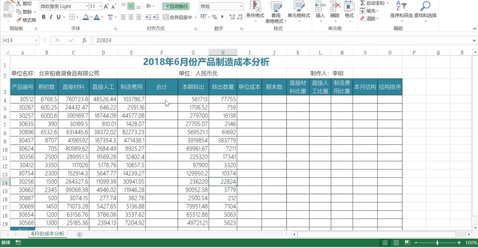
Task: Click the decrease decimal icon
Action: pos(240,17)
